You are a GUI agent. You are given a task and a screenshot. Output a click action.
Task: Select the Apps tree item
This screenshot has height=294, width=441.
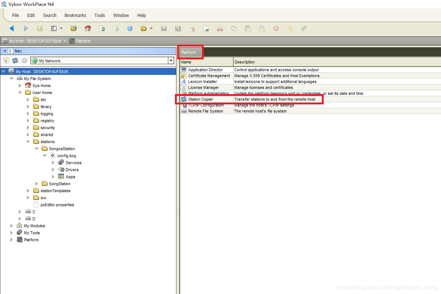(67, 177)
